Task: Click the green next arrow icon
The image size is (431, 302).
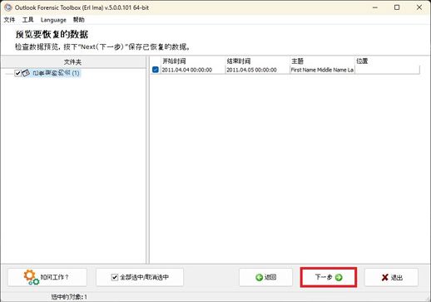Action: pos(339,277)
